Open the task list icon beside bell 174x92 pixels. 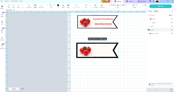pyautogui.click(x=150, y=1)
